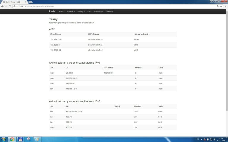Select ARP entry 192.168.1.181

(56, 40)
